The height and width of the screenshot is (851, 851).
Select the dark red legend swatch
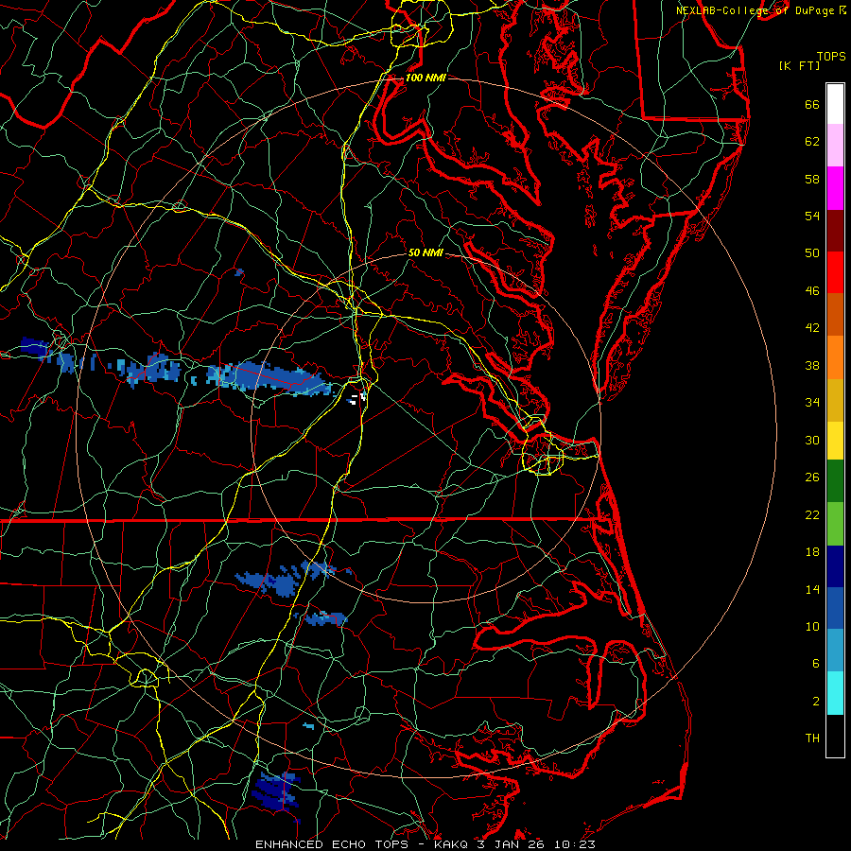coord(835,231)
